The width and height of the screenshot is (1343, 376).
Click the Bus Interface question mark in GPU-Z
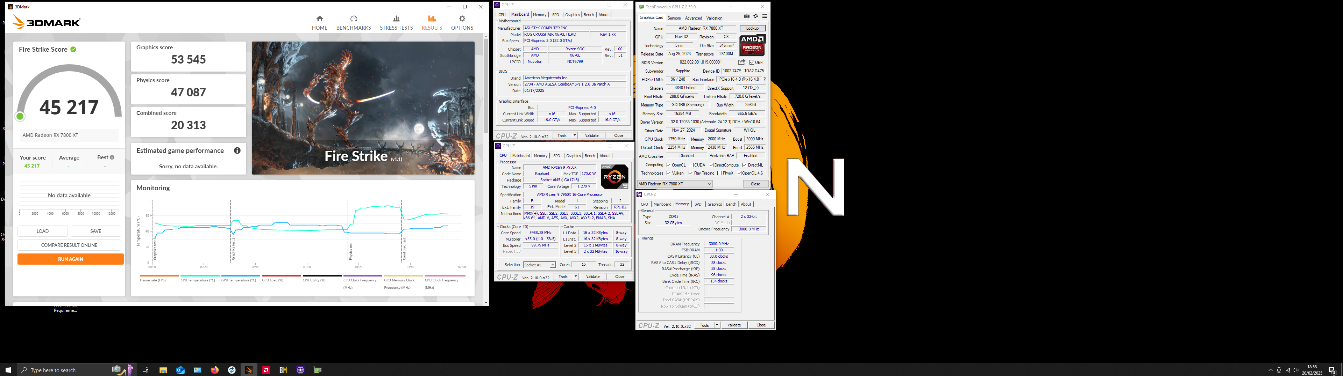pyautogui.click(x=764, y=80)
